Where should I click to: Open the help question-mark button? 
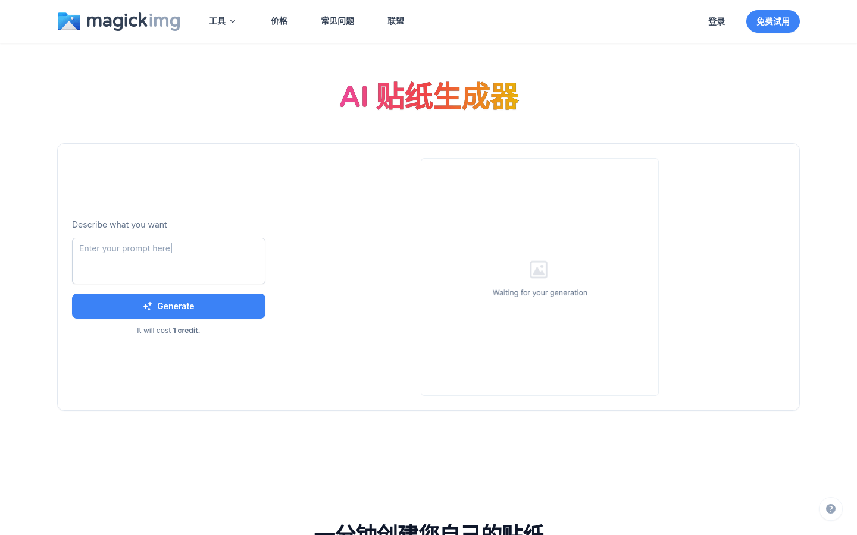click(x=831, y=509)
